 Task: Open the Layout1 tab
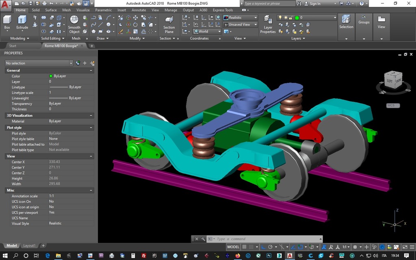(x=29, y=245)
